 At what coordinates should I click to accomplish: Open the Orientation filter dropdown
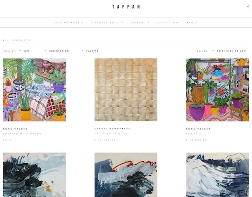(57, 51)
